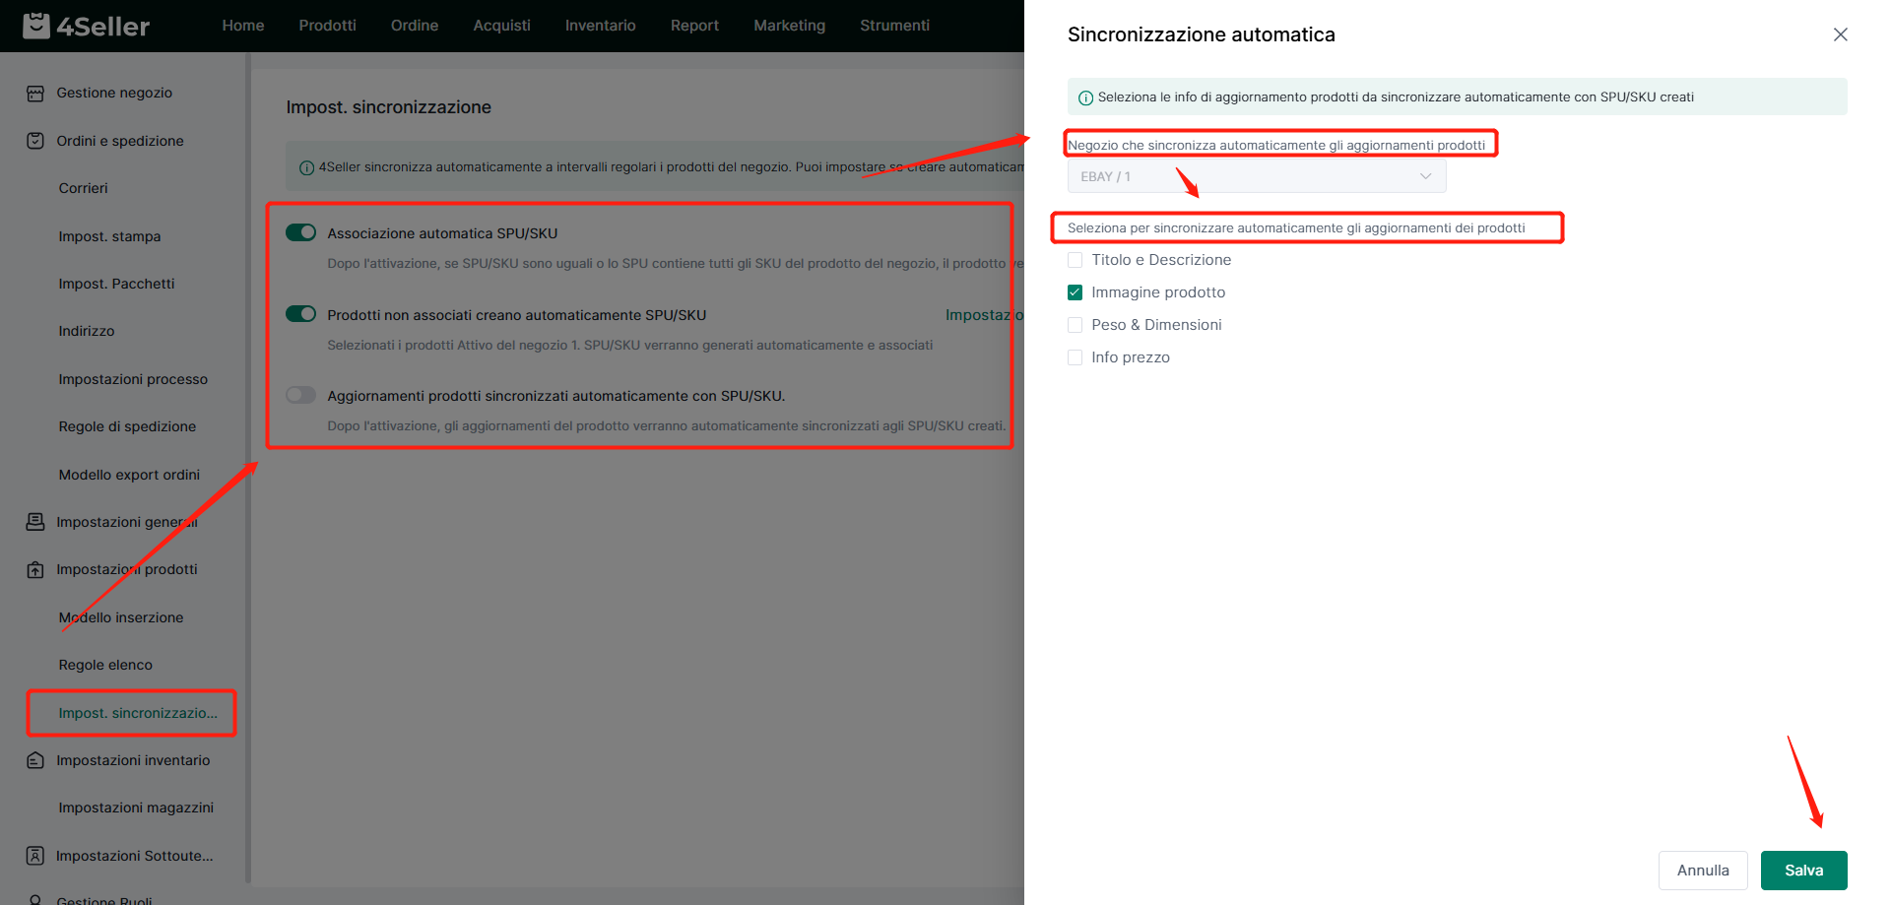Viewport: 1891px width, 905px height.
Task: Click the Gestione negozio store icon
Action: [35, 94]
